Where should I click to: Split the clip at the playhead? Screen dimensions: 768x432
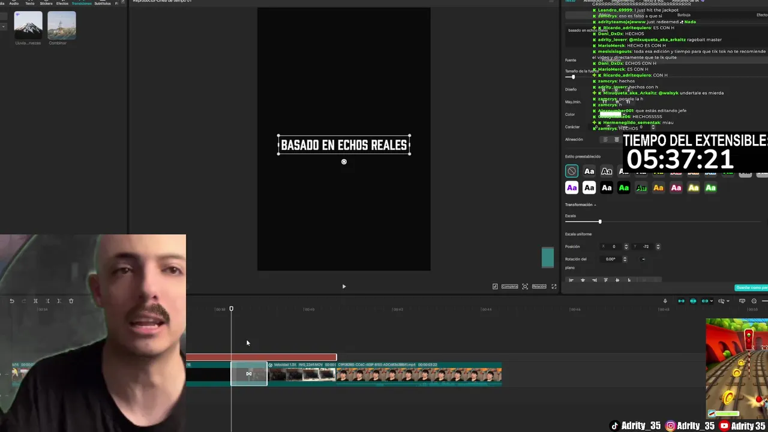pyautogui.click(x=35, y=301)
